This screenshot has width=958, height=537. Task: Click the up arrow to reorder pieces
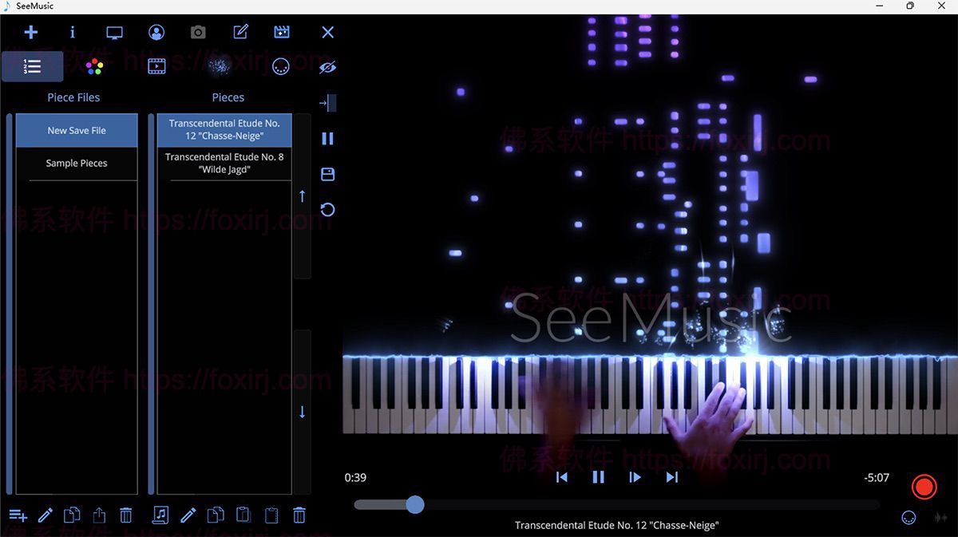pos(302,195)
